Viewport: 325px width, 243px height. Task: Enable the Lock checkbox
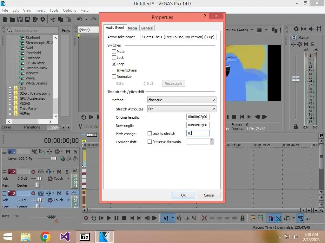114,58
